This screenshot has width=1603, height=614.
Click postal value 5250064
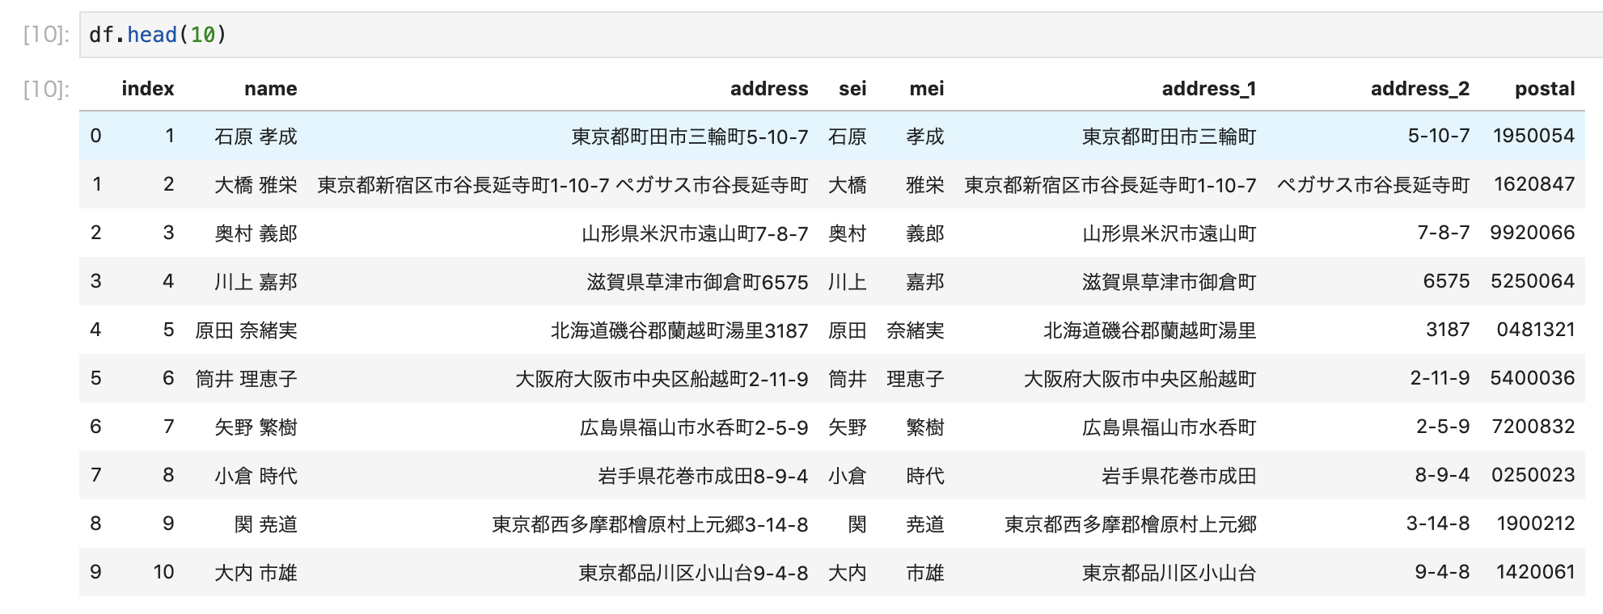click(1533, 281)
